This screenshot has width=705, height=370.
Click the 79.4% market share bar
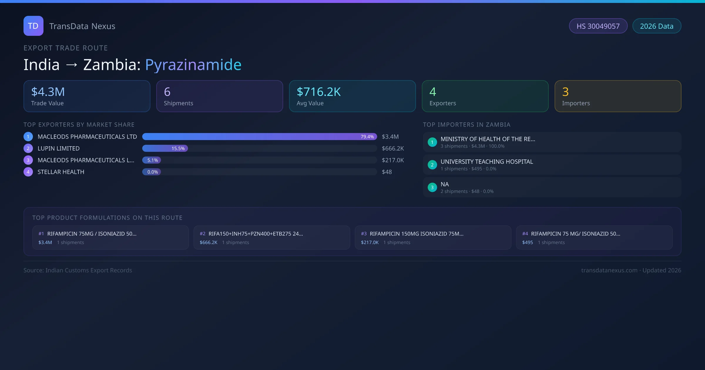point(259,137)
